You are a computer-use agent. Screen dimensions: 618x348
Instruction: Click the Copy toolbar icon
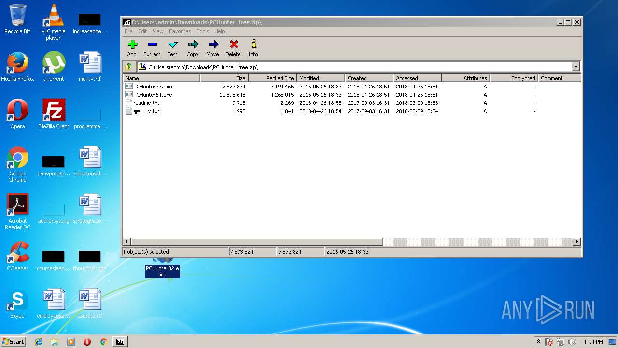pyautogui.click(x=193, y=48)
